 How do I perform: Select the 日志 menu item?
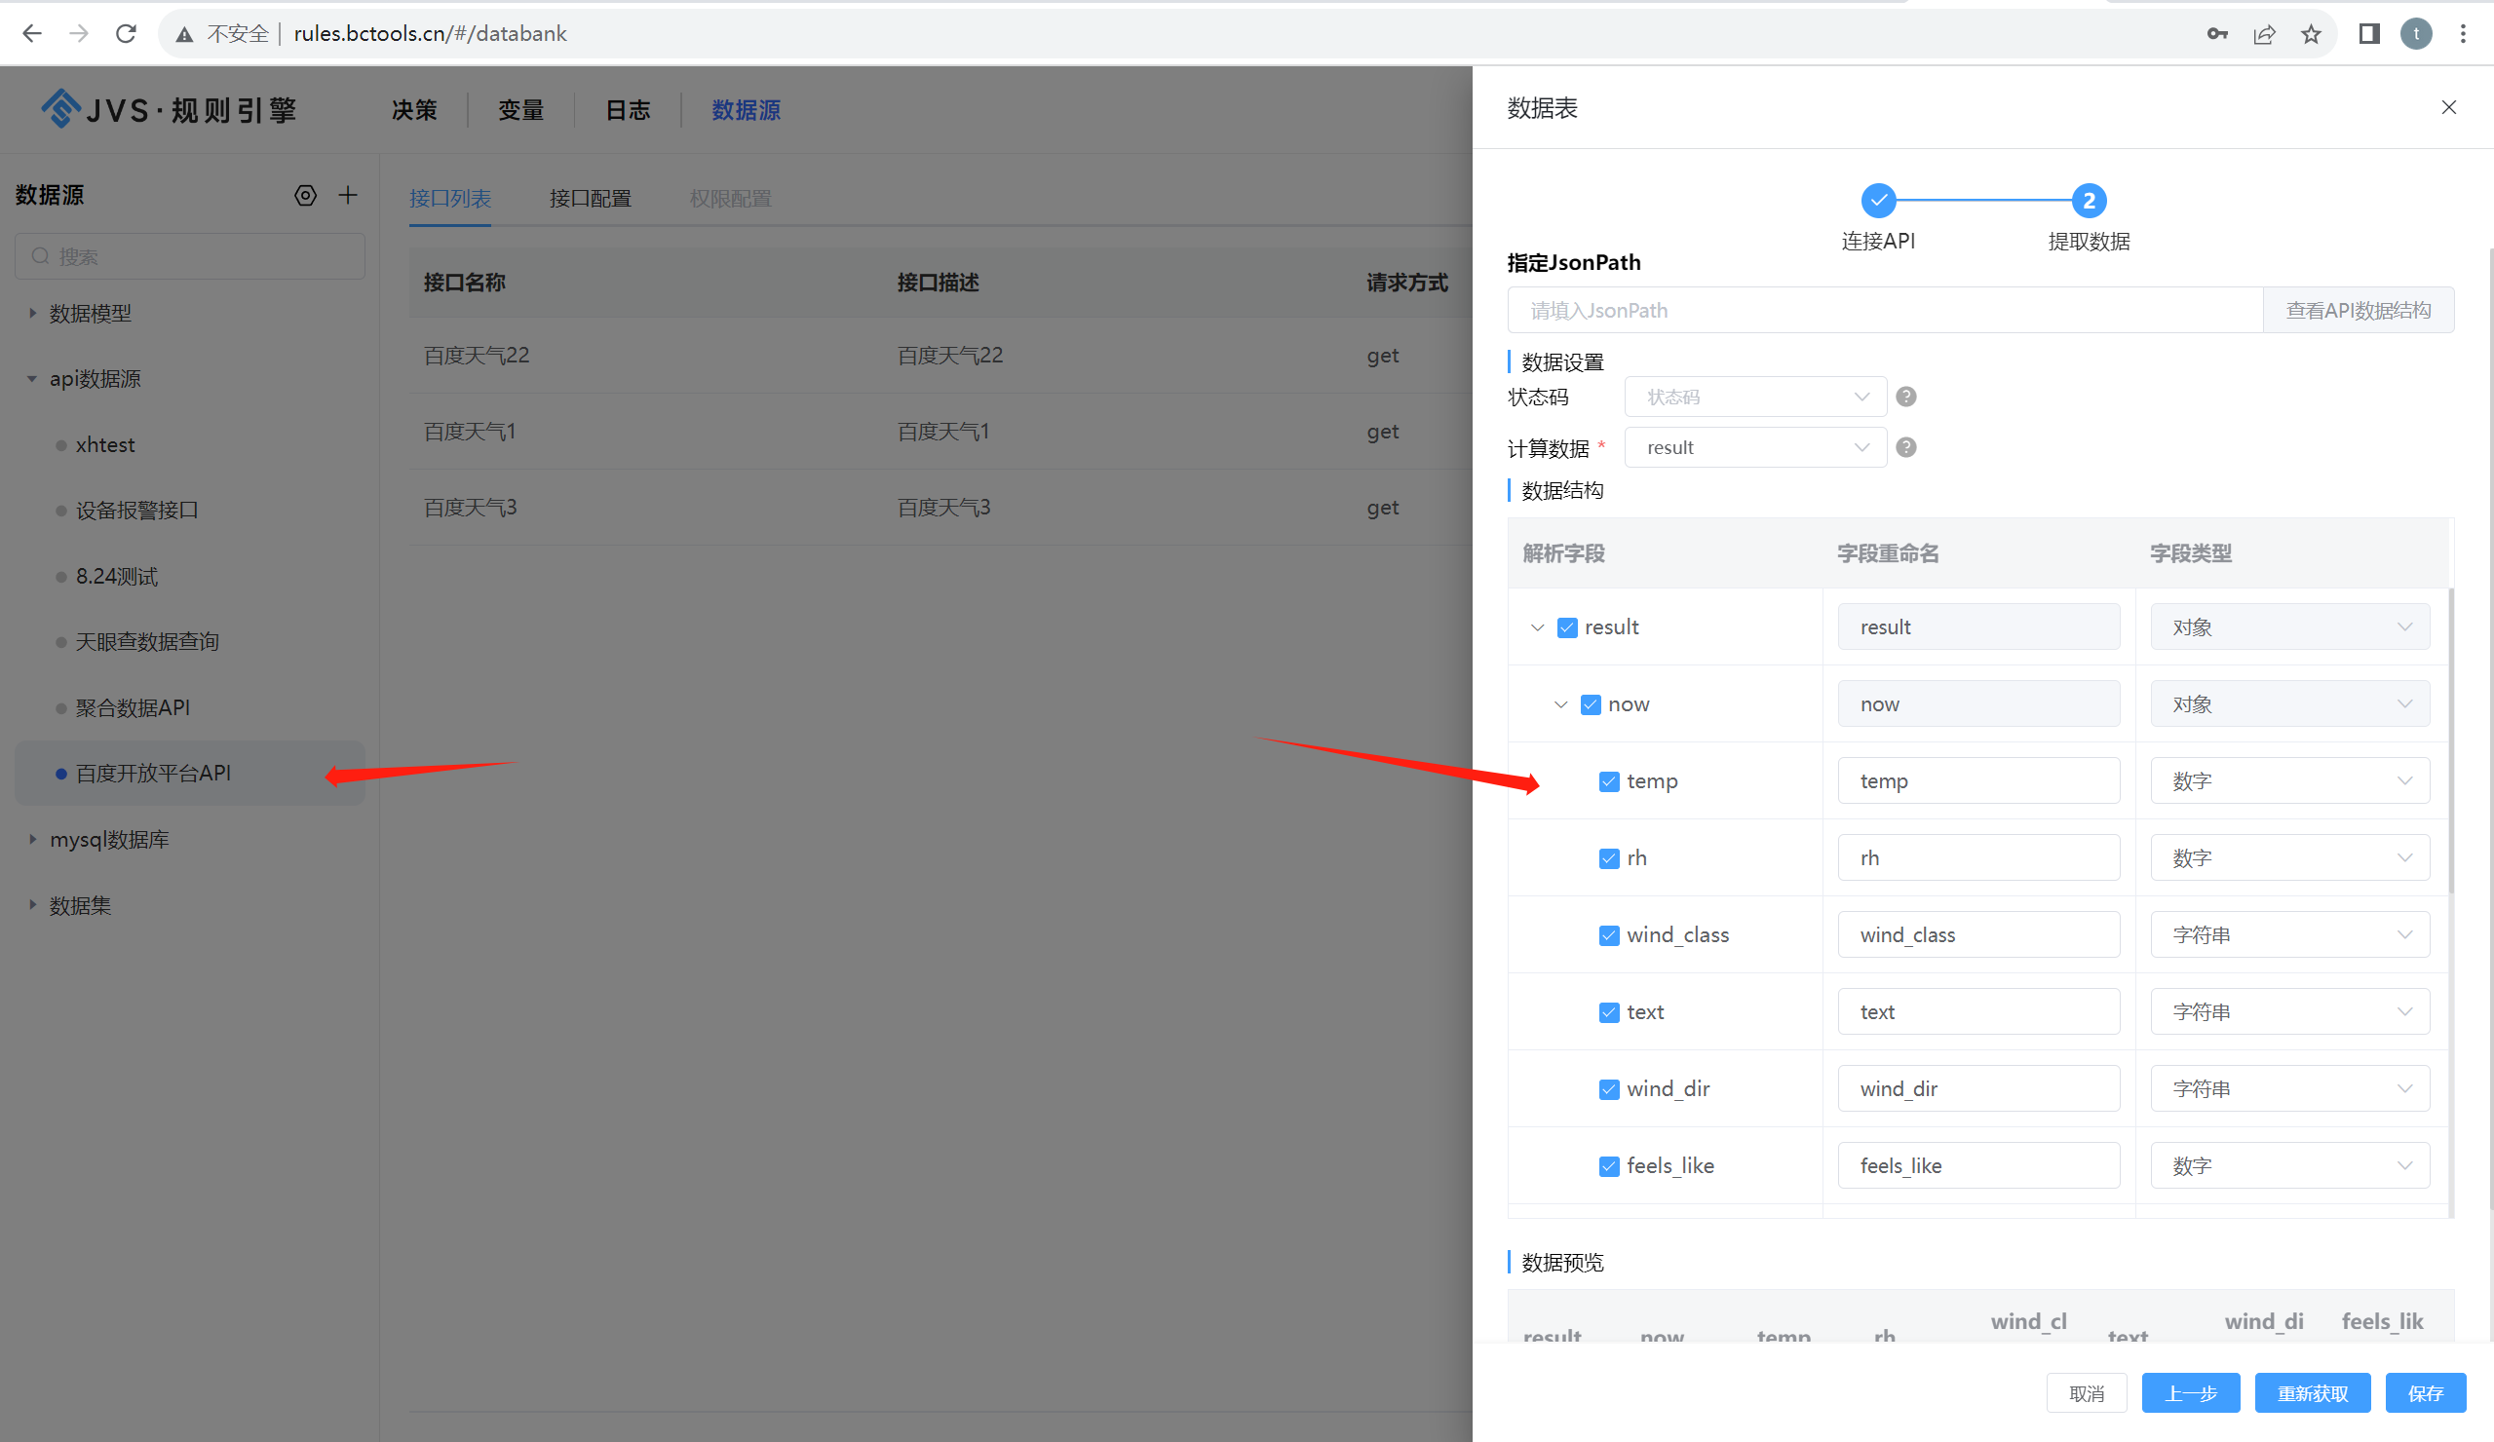click(627, 110)
